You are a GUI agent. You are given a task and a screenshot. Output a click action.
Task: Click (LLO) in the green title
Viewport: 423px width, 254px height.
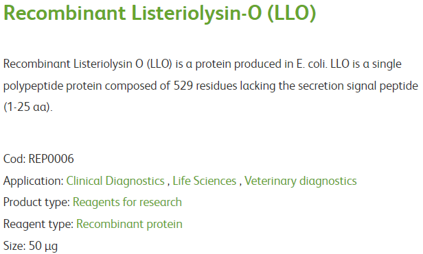pyautogui.click(x=292, y=13)
